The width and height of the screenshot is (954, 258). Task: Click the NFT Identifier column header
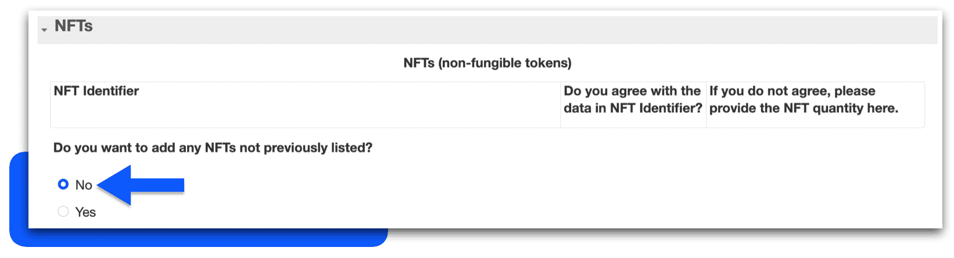(x=96, y=91)
